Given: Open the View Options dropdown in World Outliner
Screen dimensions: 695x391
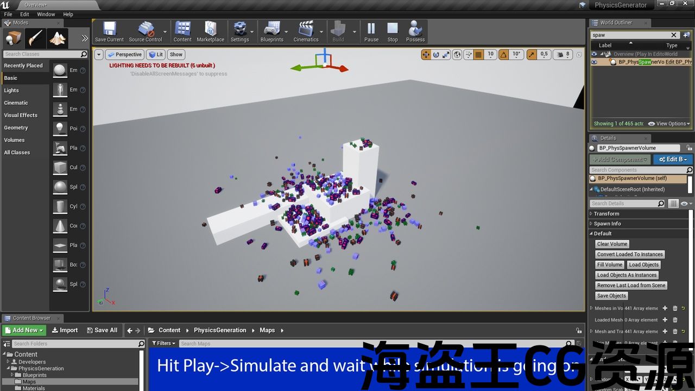Looking at the screenshot, I should [669, 124].
